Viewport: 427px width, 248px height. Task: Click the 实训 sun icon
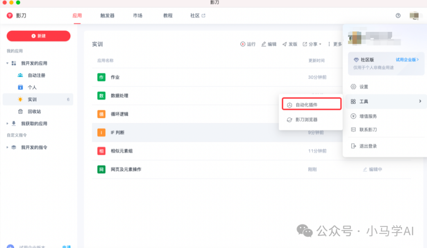20,99
